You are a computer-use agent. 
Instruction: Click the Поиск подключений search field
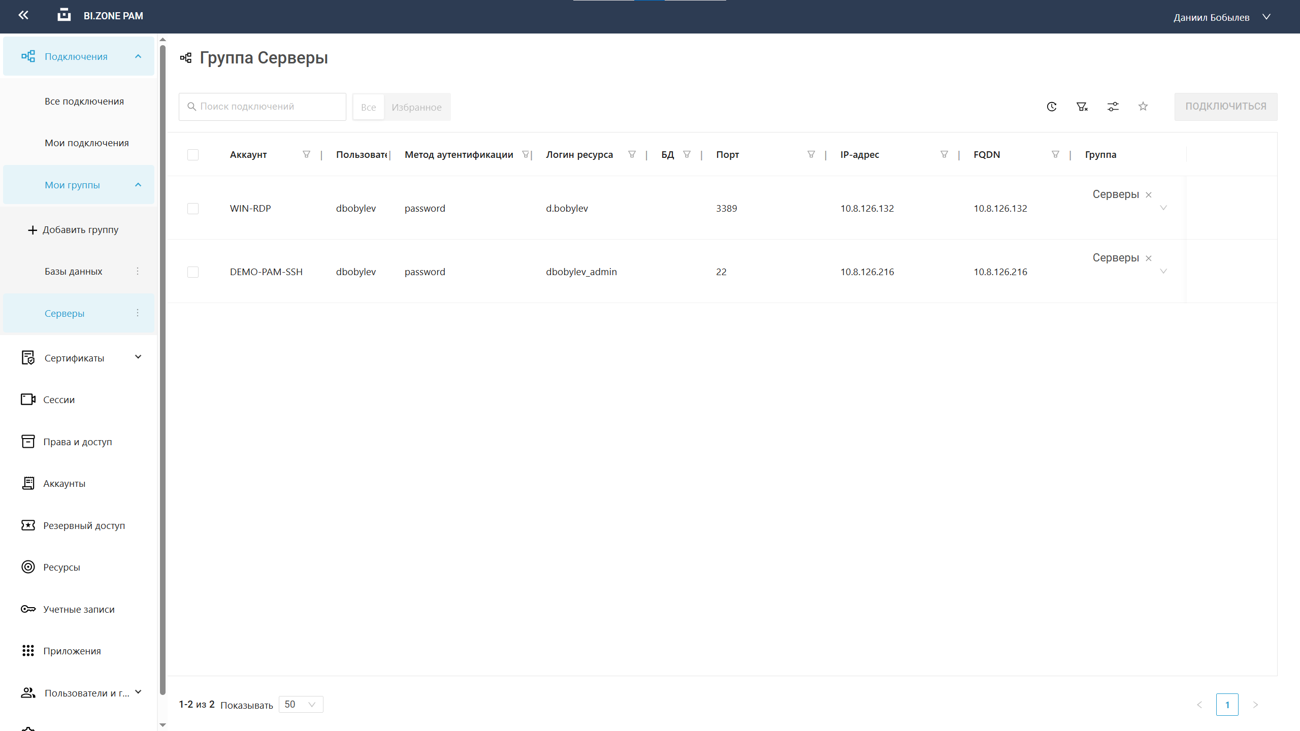pyautogui.click(x=262, y=107)
